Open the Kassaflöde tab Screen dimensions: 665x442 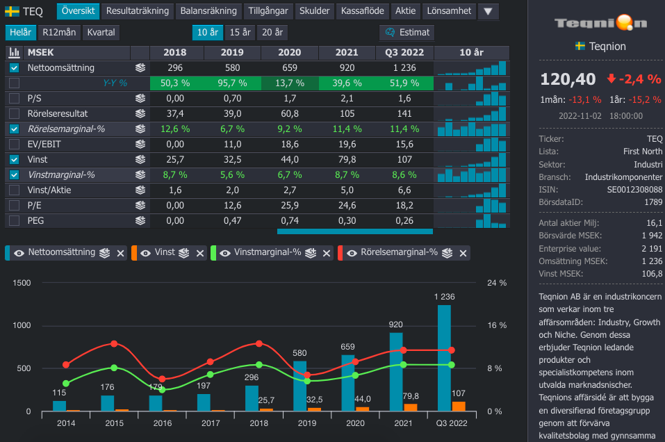363,11
